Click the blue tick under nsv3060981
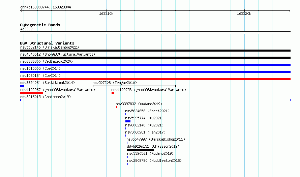Viewport: 300px width, 177px height. click(126, 136)
